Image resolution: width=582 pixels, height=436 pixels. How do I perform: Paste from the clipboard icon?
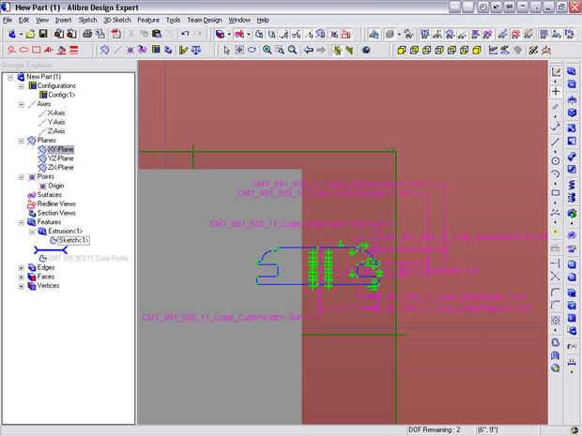coord(157,34)
